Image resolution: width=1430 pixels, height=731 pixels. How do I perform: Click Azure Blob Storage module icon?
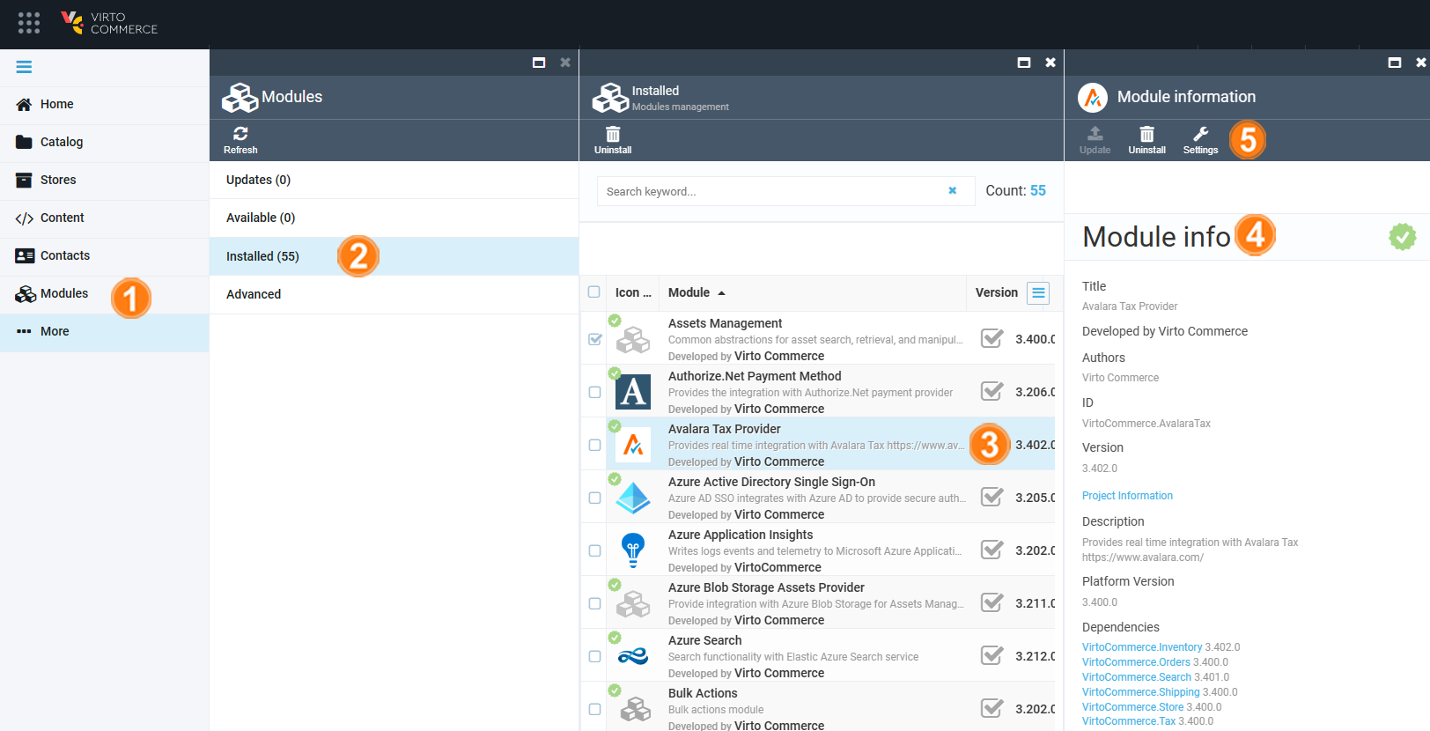tap(633, 604)
